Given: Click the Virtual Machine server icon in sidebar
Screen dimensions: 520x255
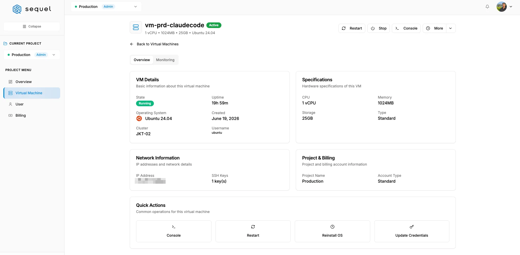Looking at the screenshot, I should pyautogui.click(x=10, y=93).
